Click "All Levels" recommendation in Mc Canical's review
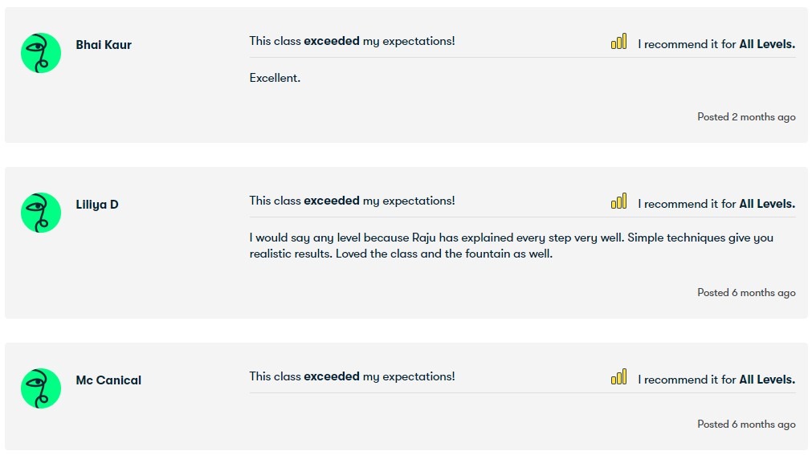 pos(766,380)
